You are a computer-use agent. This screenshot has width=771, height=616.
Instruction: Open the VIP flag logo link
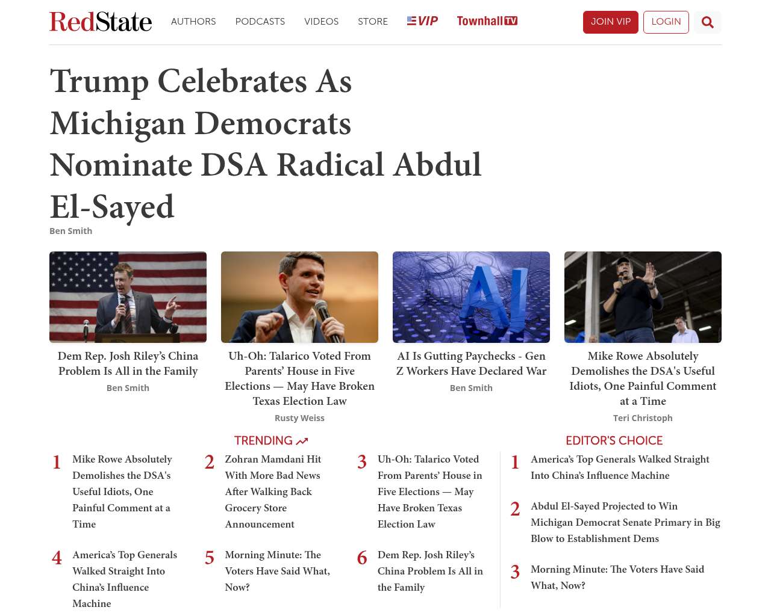pos(422,21)
